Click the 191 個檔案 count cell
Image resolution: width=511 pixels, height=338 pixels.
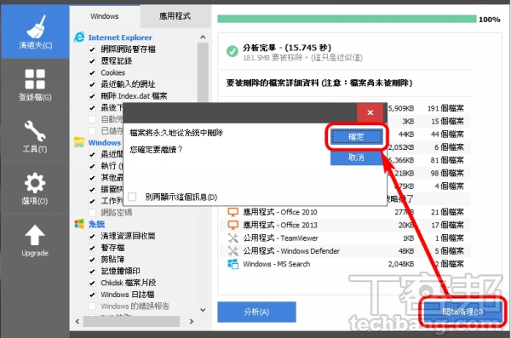pos(445,108)
